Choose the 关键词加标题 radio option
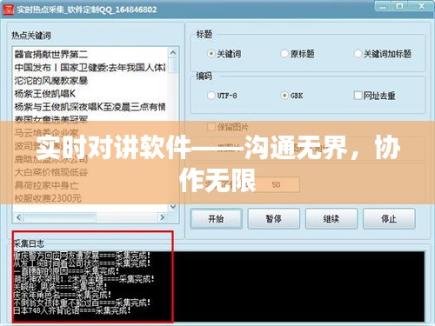435x326 pixels. click(x=358, y=54)
